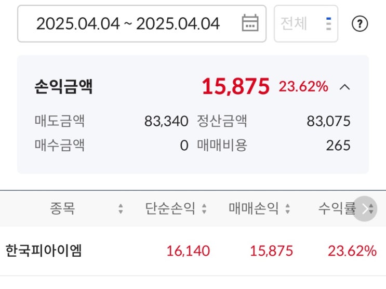Screen dimensions: 386x289
Task: Click the 정산금액 value 83,075
Action: tap(328, 122)
